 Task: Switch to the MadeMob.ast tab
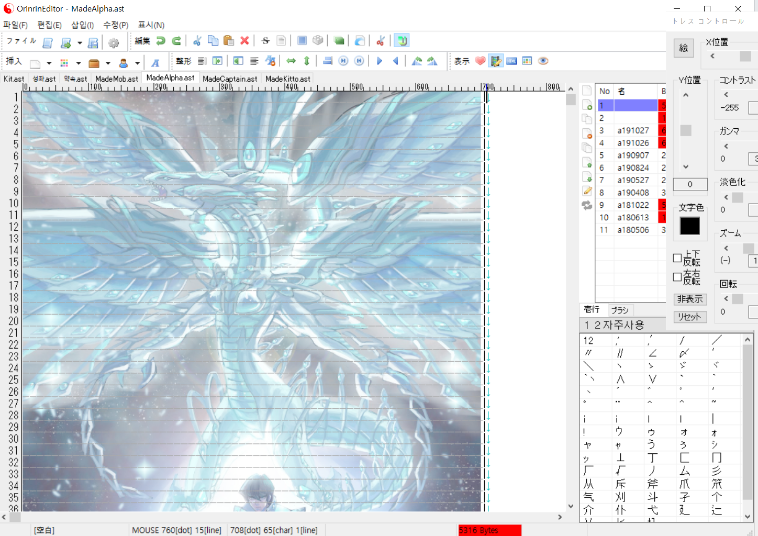point(117,79)
